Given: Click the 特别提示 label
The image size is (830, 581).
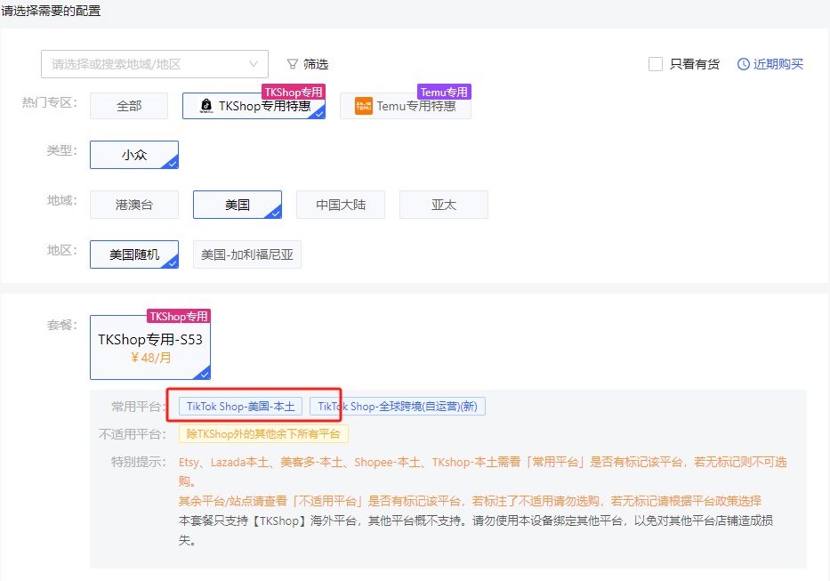Looking at the screenshot, I should tap(138, 462).
